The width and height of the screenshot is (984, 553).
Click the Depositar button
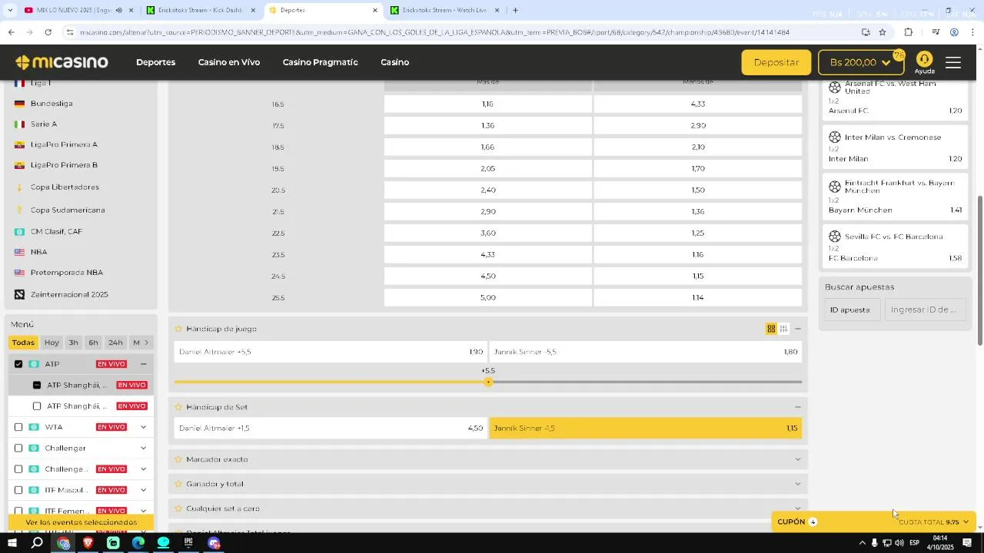tap(776, 62)
